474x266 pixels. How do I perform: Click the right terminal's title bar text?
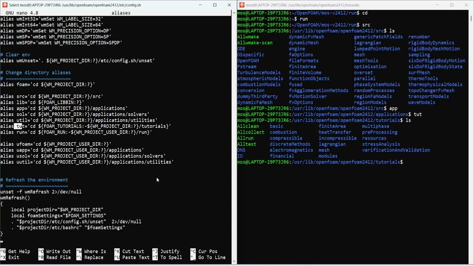(x=303, y=5)
